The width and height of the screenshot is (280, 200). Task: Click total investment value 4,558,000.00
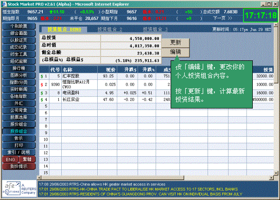point(144,38)
